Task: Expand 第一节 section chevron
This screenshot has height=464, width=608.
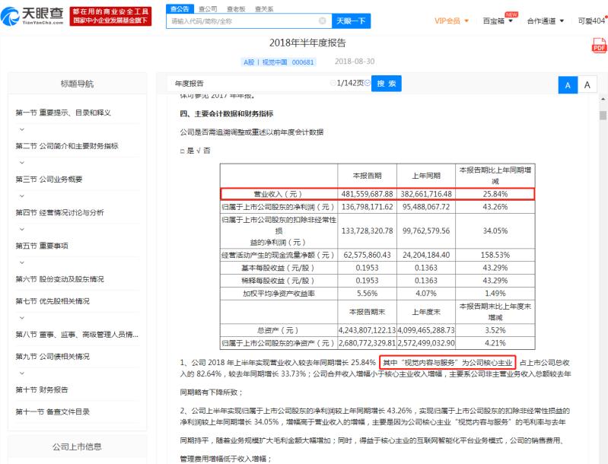Action: tap(21, 129)
